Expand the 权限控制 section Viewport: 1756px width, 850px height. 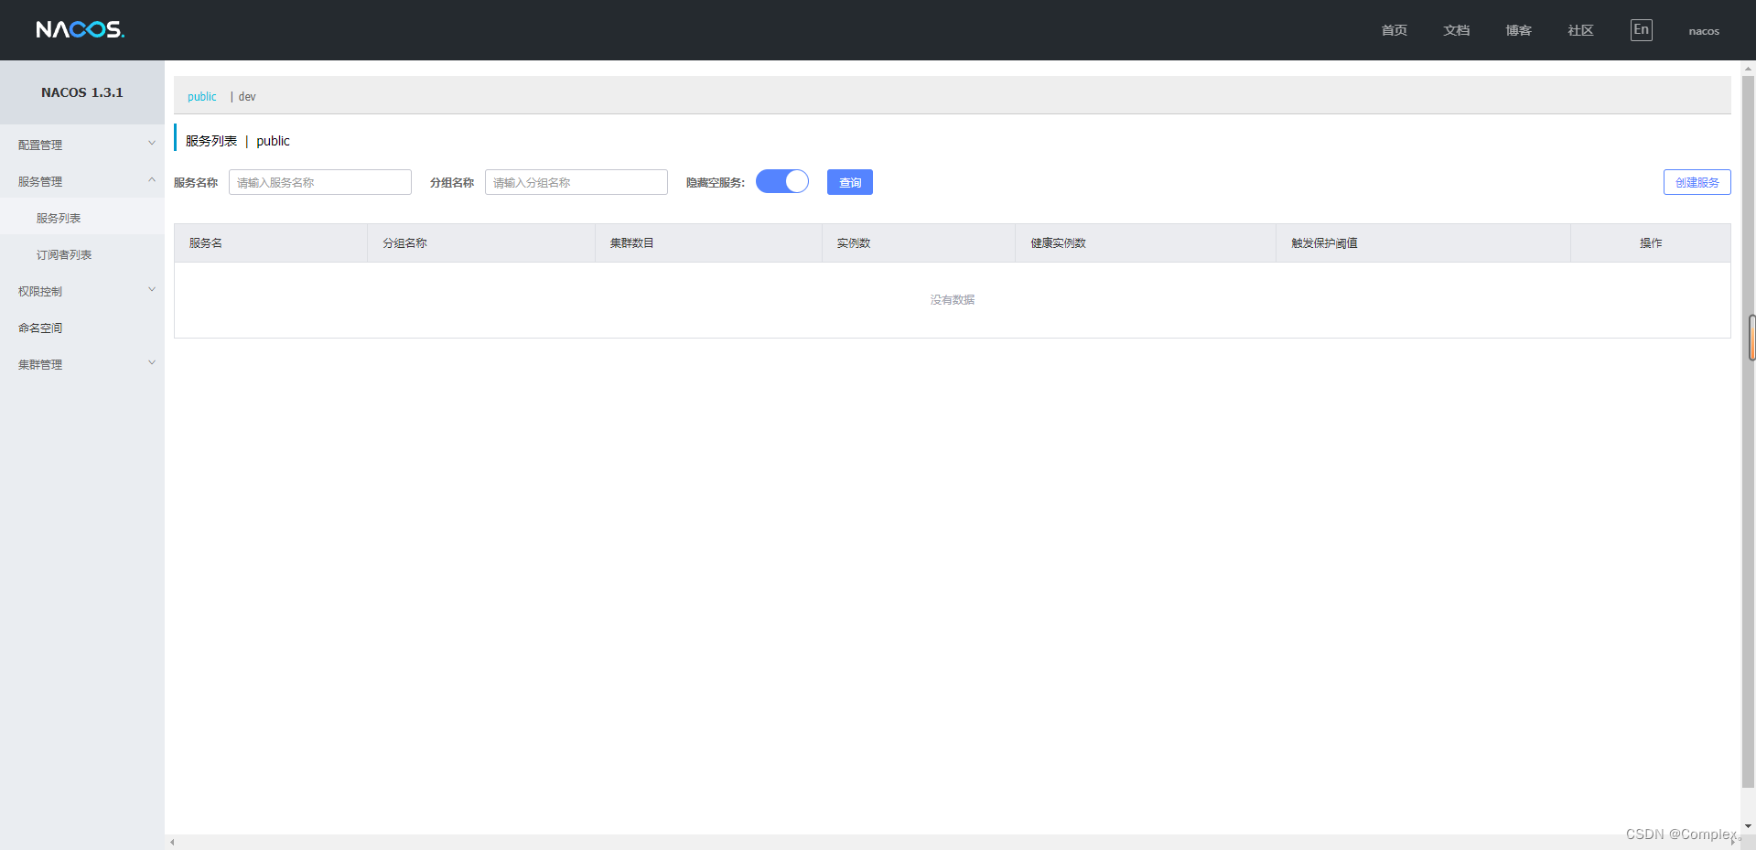point(82,290)
